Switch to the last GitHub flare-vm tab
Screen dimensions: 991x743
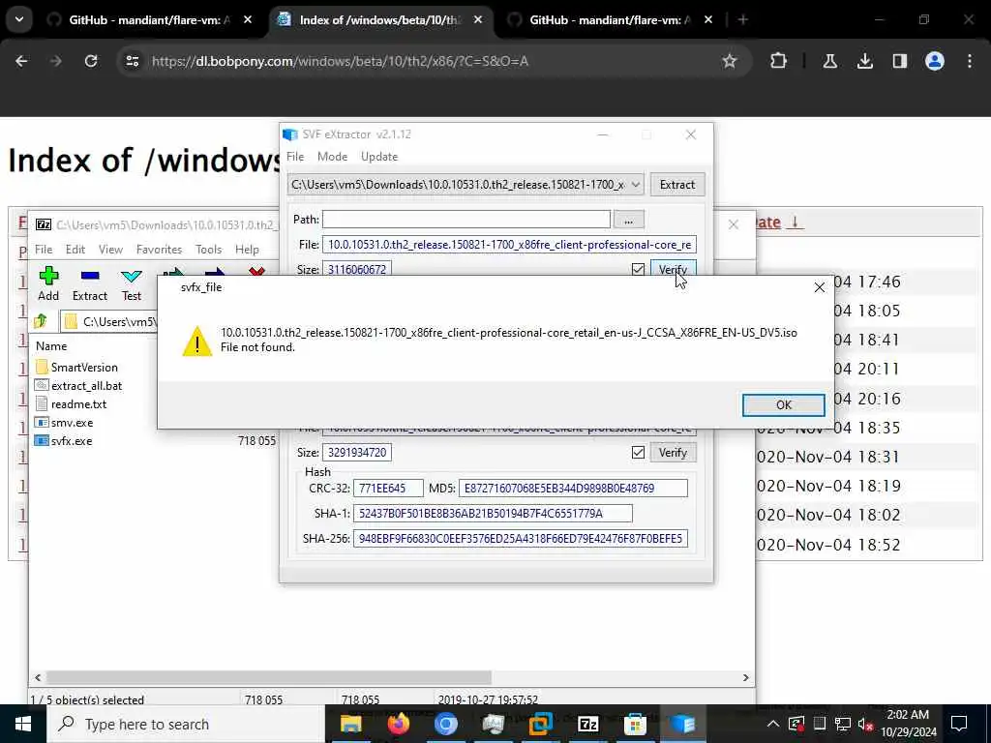[x=610, y=20]
